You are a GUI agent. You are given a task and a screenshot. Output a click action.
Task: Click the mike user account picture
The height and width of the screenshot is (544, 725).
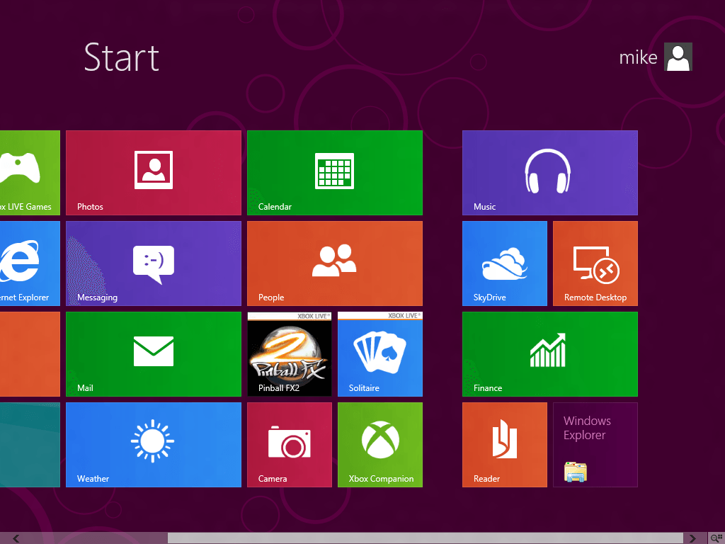coord(678,57)
